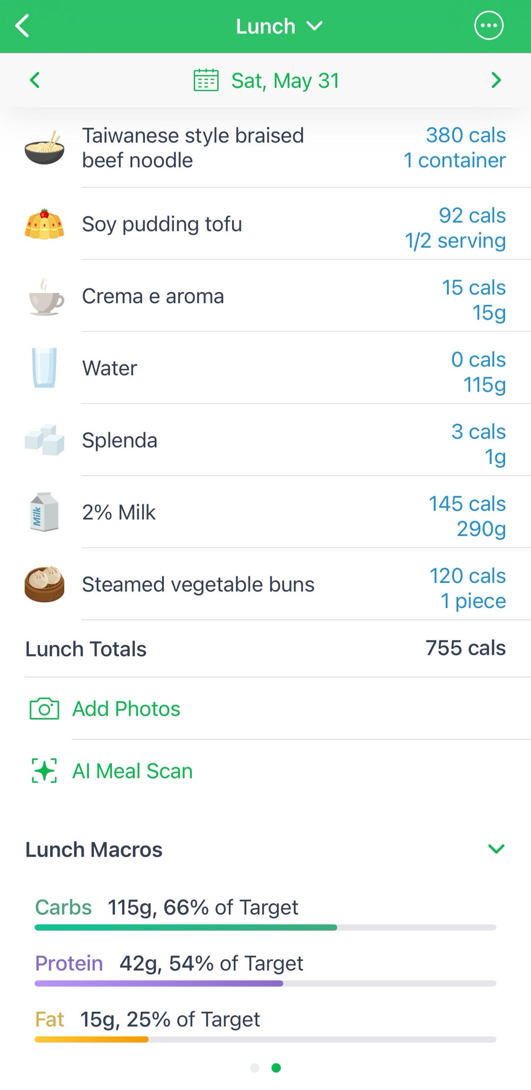Screen dimensions: 531x1090
Task: Tap the back arrow in green header
Action: click(x=23, y=26)
